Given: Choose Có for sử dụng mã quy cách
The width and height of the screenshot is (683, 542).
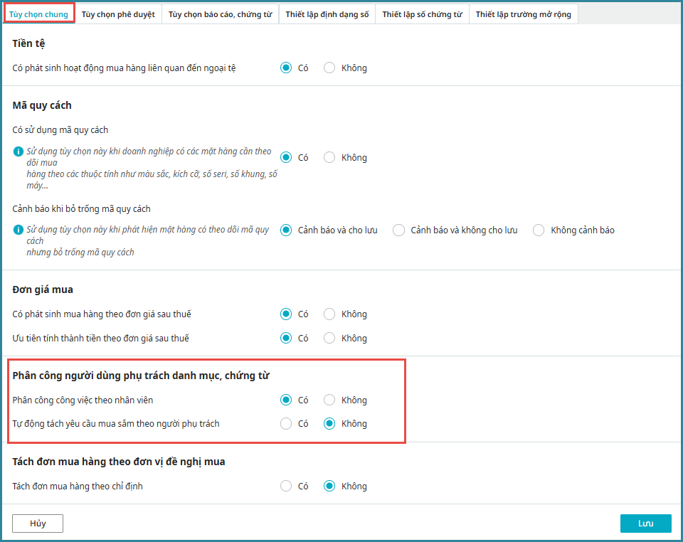Looking at the screenshot, I should pos(286,158).
